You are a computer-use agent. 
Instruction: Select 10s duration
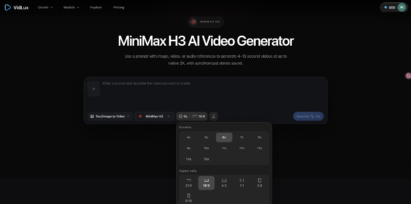[206, 148]
